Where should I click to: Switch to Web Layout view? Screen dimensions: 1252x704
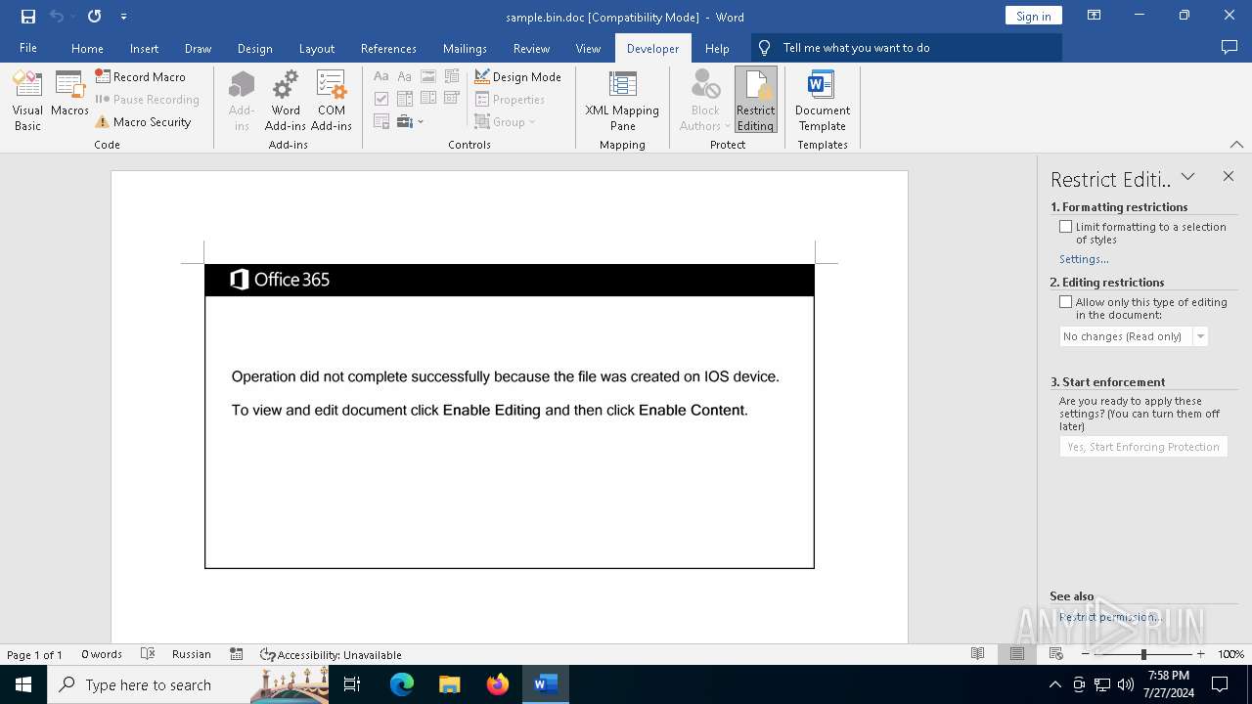[x=1055, y=654]
